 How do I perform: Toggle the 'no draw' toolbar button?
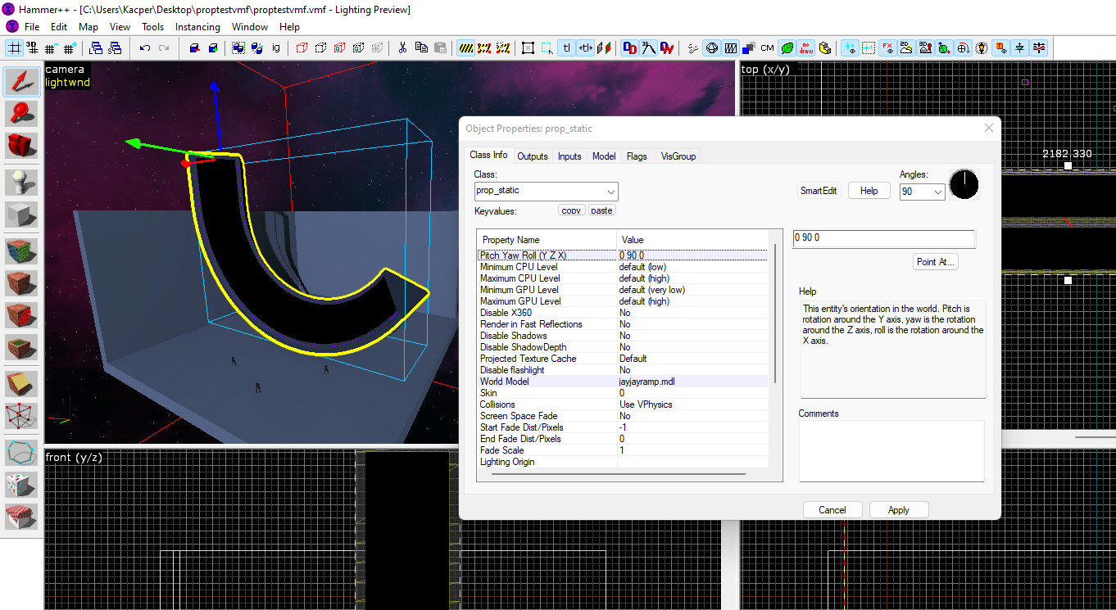805,48
